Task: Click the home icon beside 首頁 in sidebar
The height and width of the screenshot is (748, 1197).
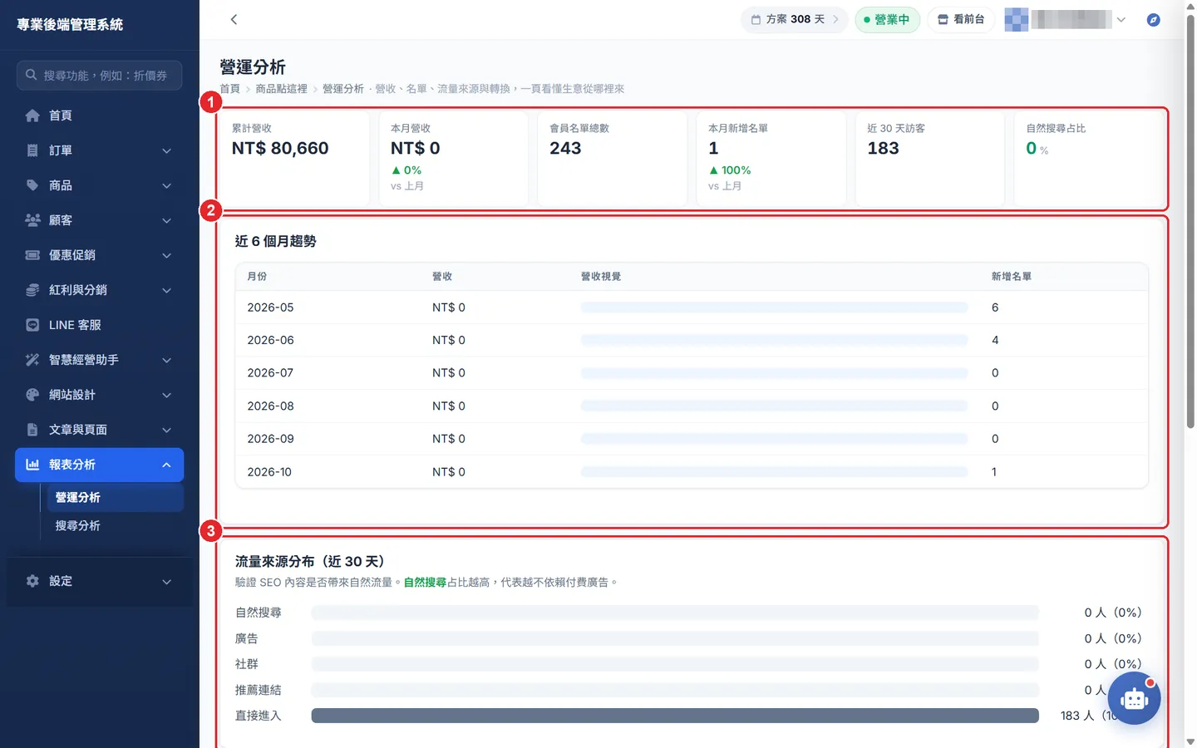Action: 32,116
